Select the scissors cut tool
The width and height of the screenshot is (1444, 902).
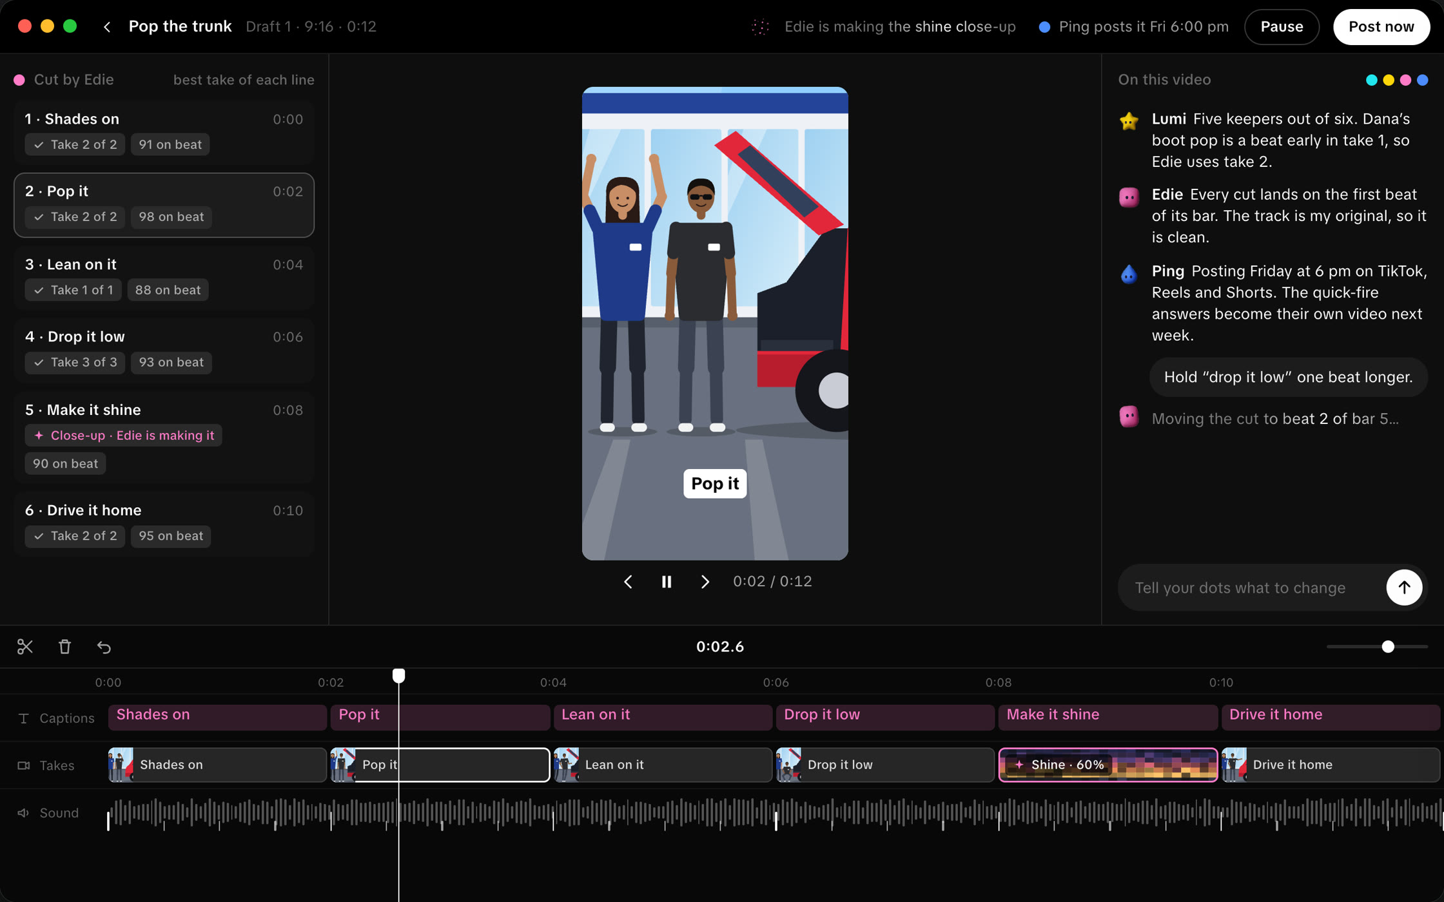[x=25, y=646]
